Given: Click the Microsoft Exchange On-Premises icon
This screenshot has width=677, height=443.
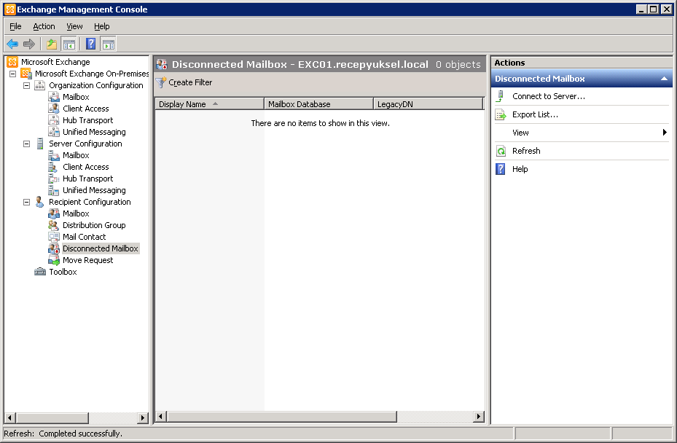Looking at the screenshot, I should [26, 74].
